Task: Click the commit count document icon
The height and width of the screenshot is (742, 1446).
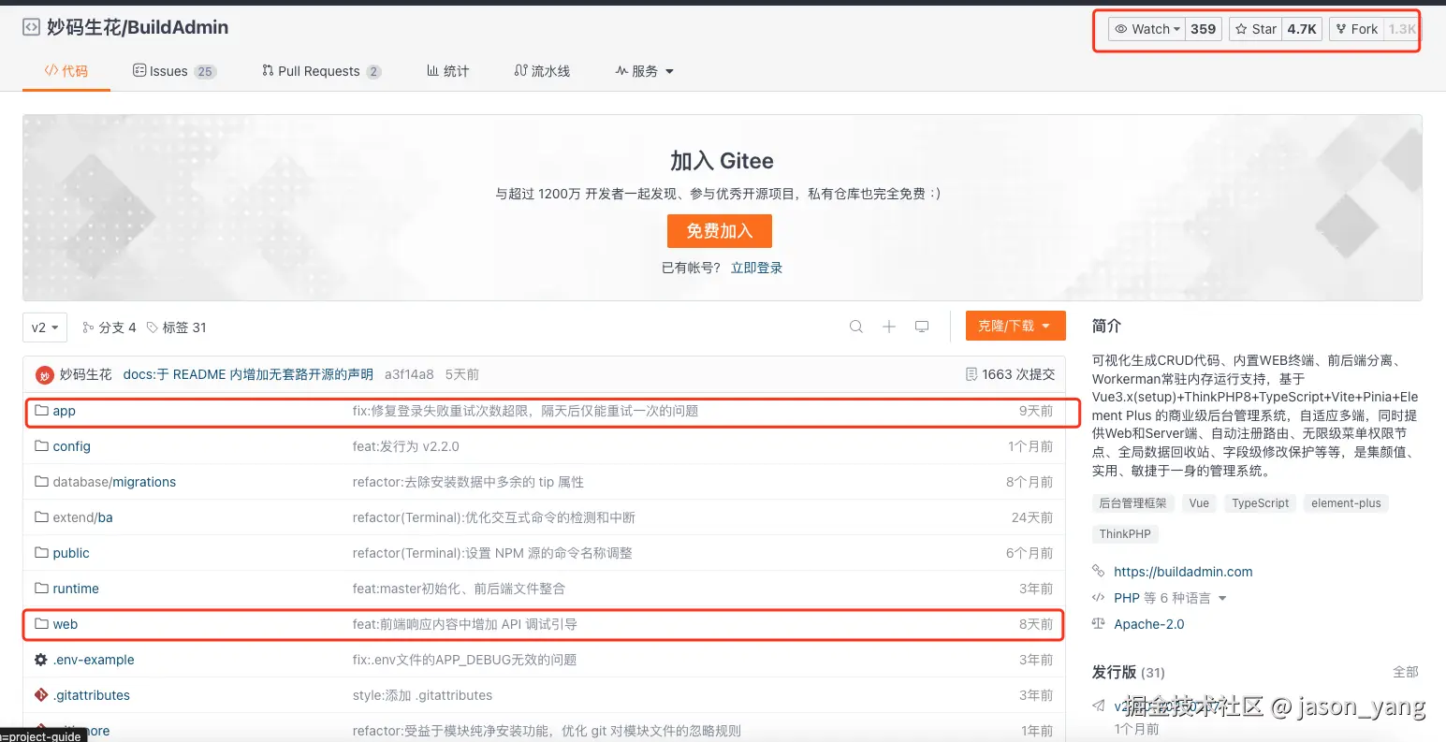Action: [971, 374]
